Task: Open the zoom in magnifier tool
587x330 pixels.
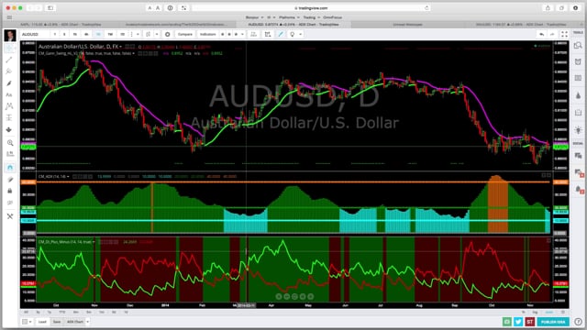Action: point(10,143)
